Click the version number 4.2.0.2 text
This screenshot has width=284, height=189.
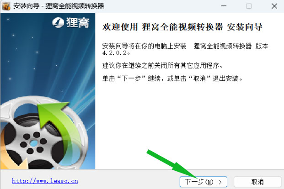(116, 53)
